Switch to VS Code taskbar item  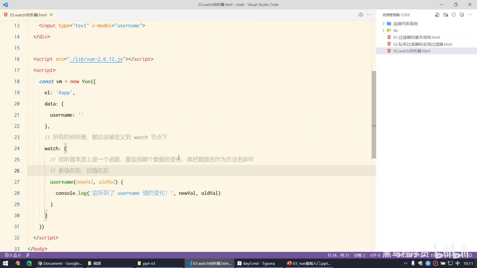(209, 263)
